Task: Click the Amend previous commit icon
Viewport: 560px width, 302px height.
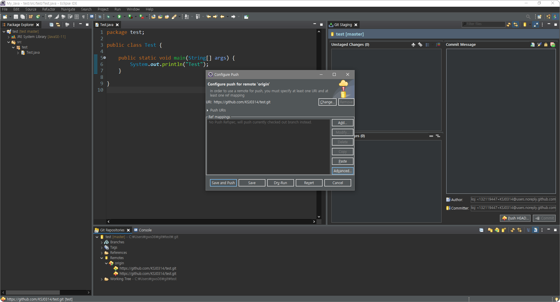Action: coord(533,45)
